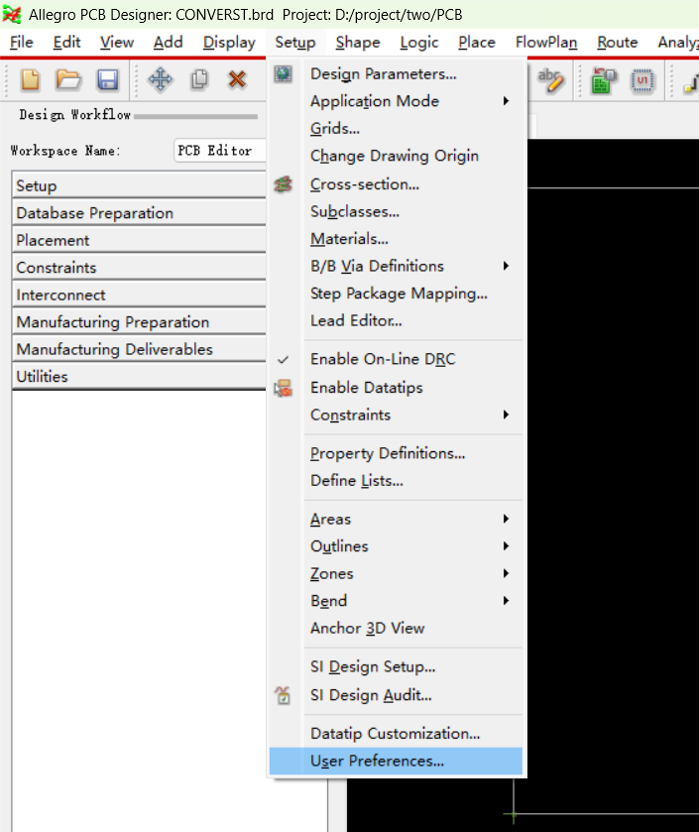This screenshot has height=832, width=699.
Task: Open the Utilities workflow section
Action: (x=139, y=377)
